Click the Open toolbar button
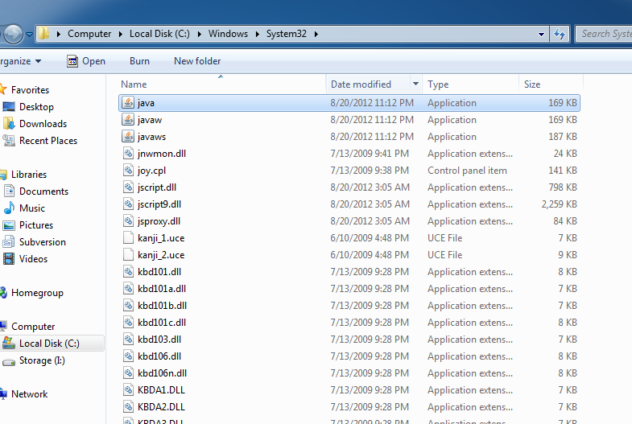 pos(86,61)
